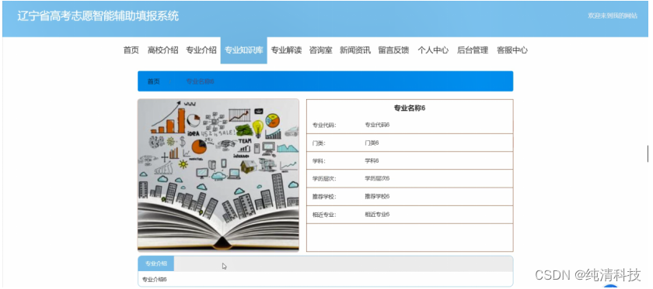The image size is (653, 289).
Task: Click the 专业代码: label
Action: (324, 125)
